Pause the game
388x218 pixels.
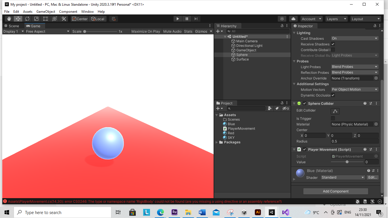(x=187, y=19)
